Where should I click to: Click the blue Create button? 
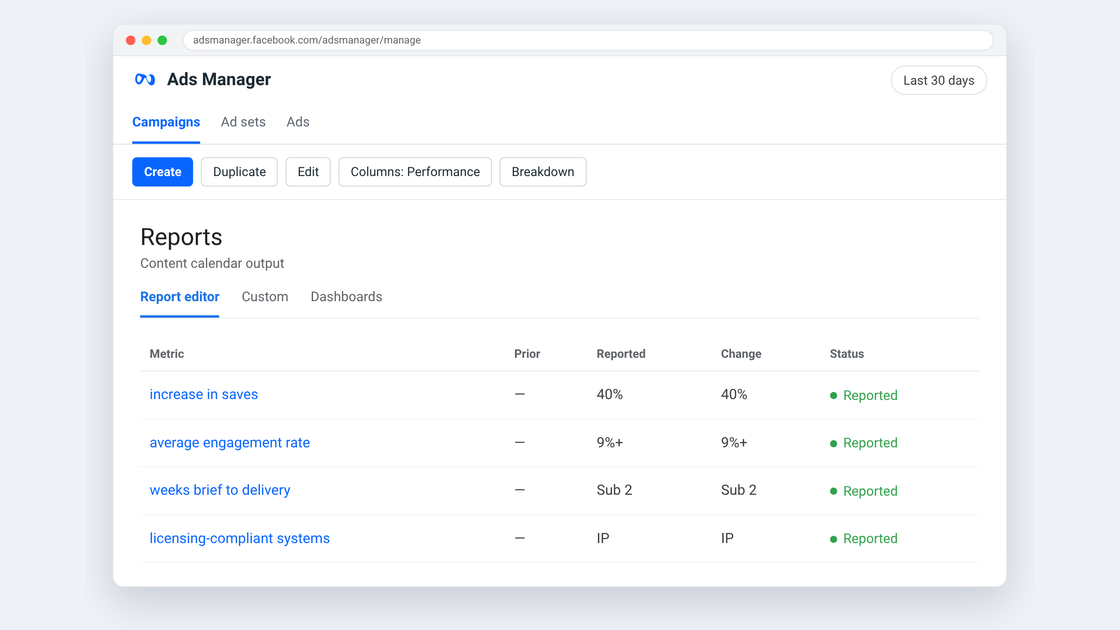click(162, 172)
